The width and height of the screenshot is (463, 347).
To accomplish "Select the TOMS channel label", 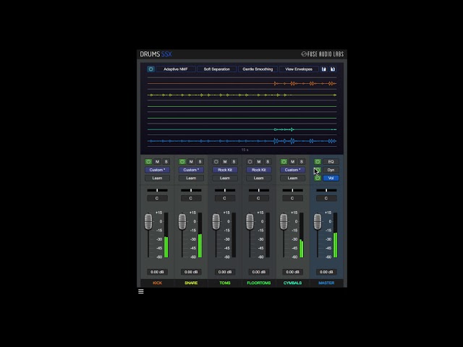I will (225, 283).
